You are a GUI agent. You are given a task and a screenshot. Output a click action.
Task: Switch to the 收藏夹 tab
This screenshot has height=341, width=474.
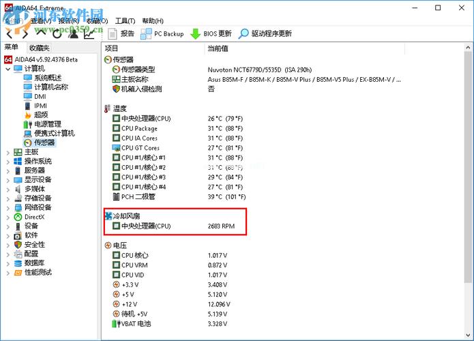[x=39, y=48]
